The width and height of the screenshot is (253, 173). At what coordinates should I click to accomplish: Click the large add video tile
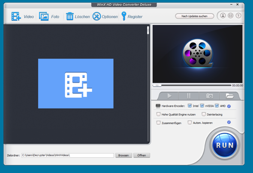[76, 84]
